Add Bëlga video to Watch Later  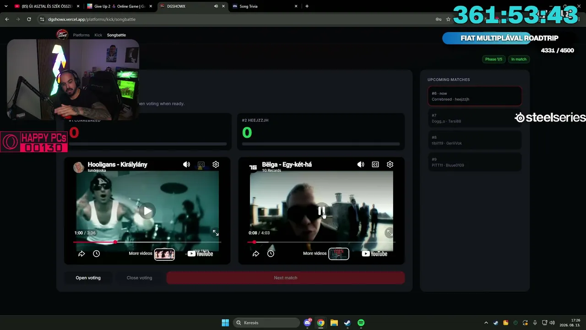click(271, 253)
